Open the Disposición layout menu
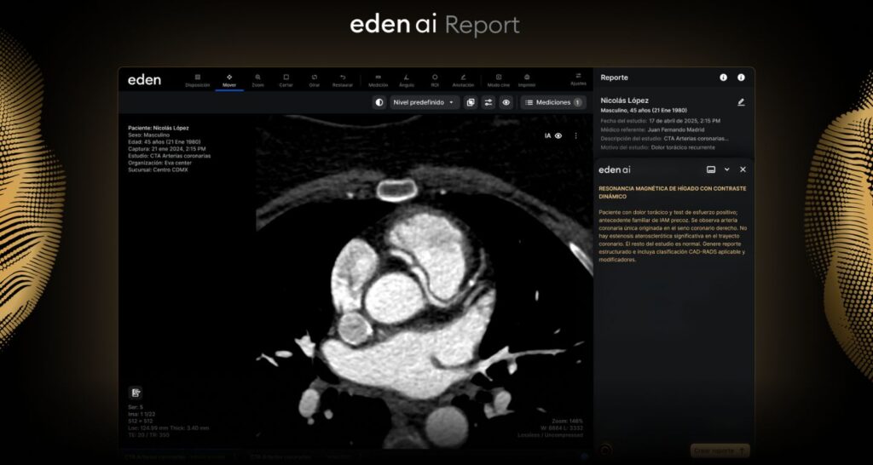This screenshot has width=873, height=465. (198, 80)
